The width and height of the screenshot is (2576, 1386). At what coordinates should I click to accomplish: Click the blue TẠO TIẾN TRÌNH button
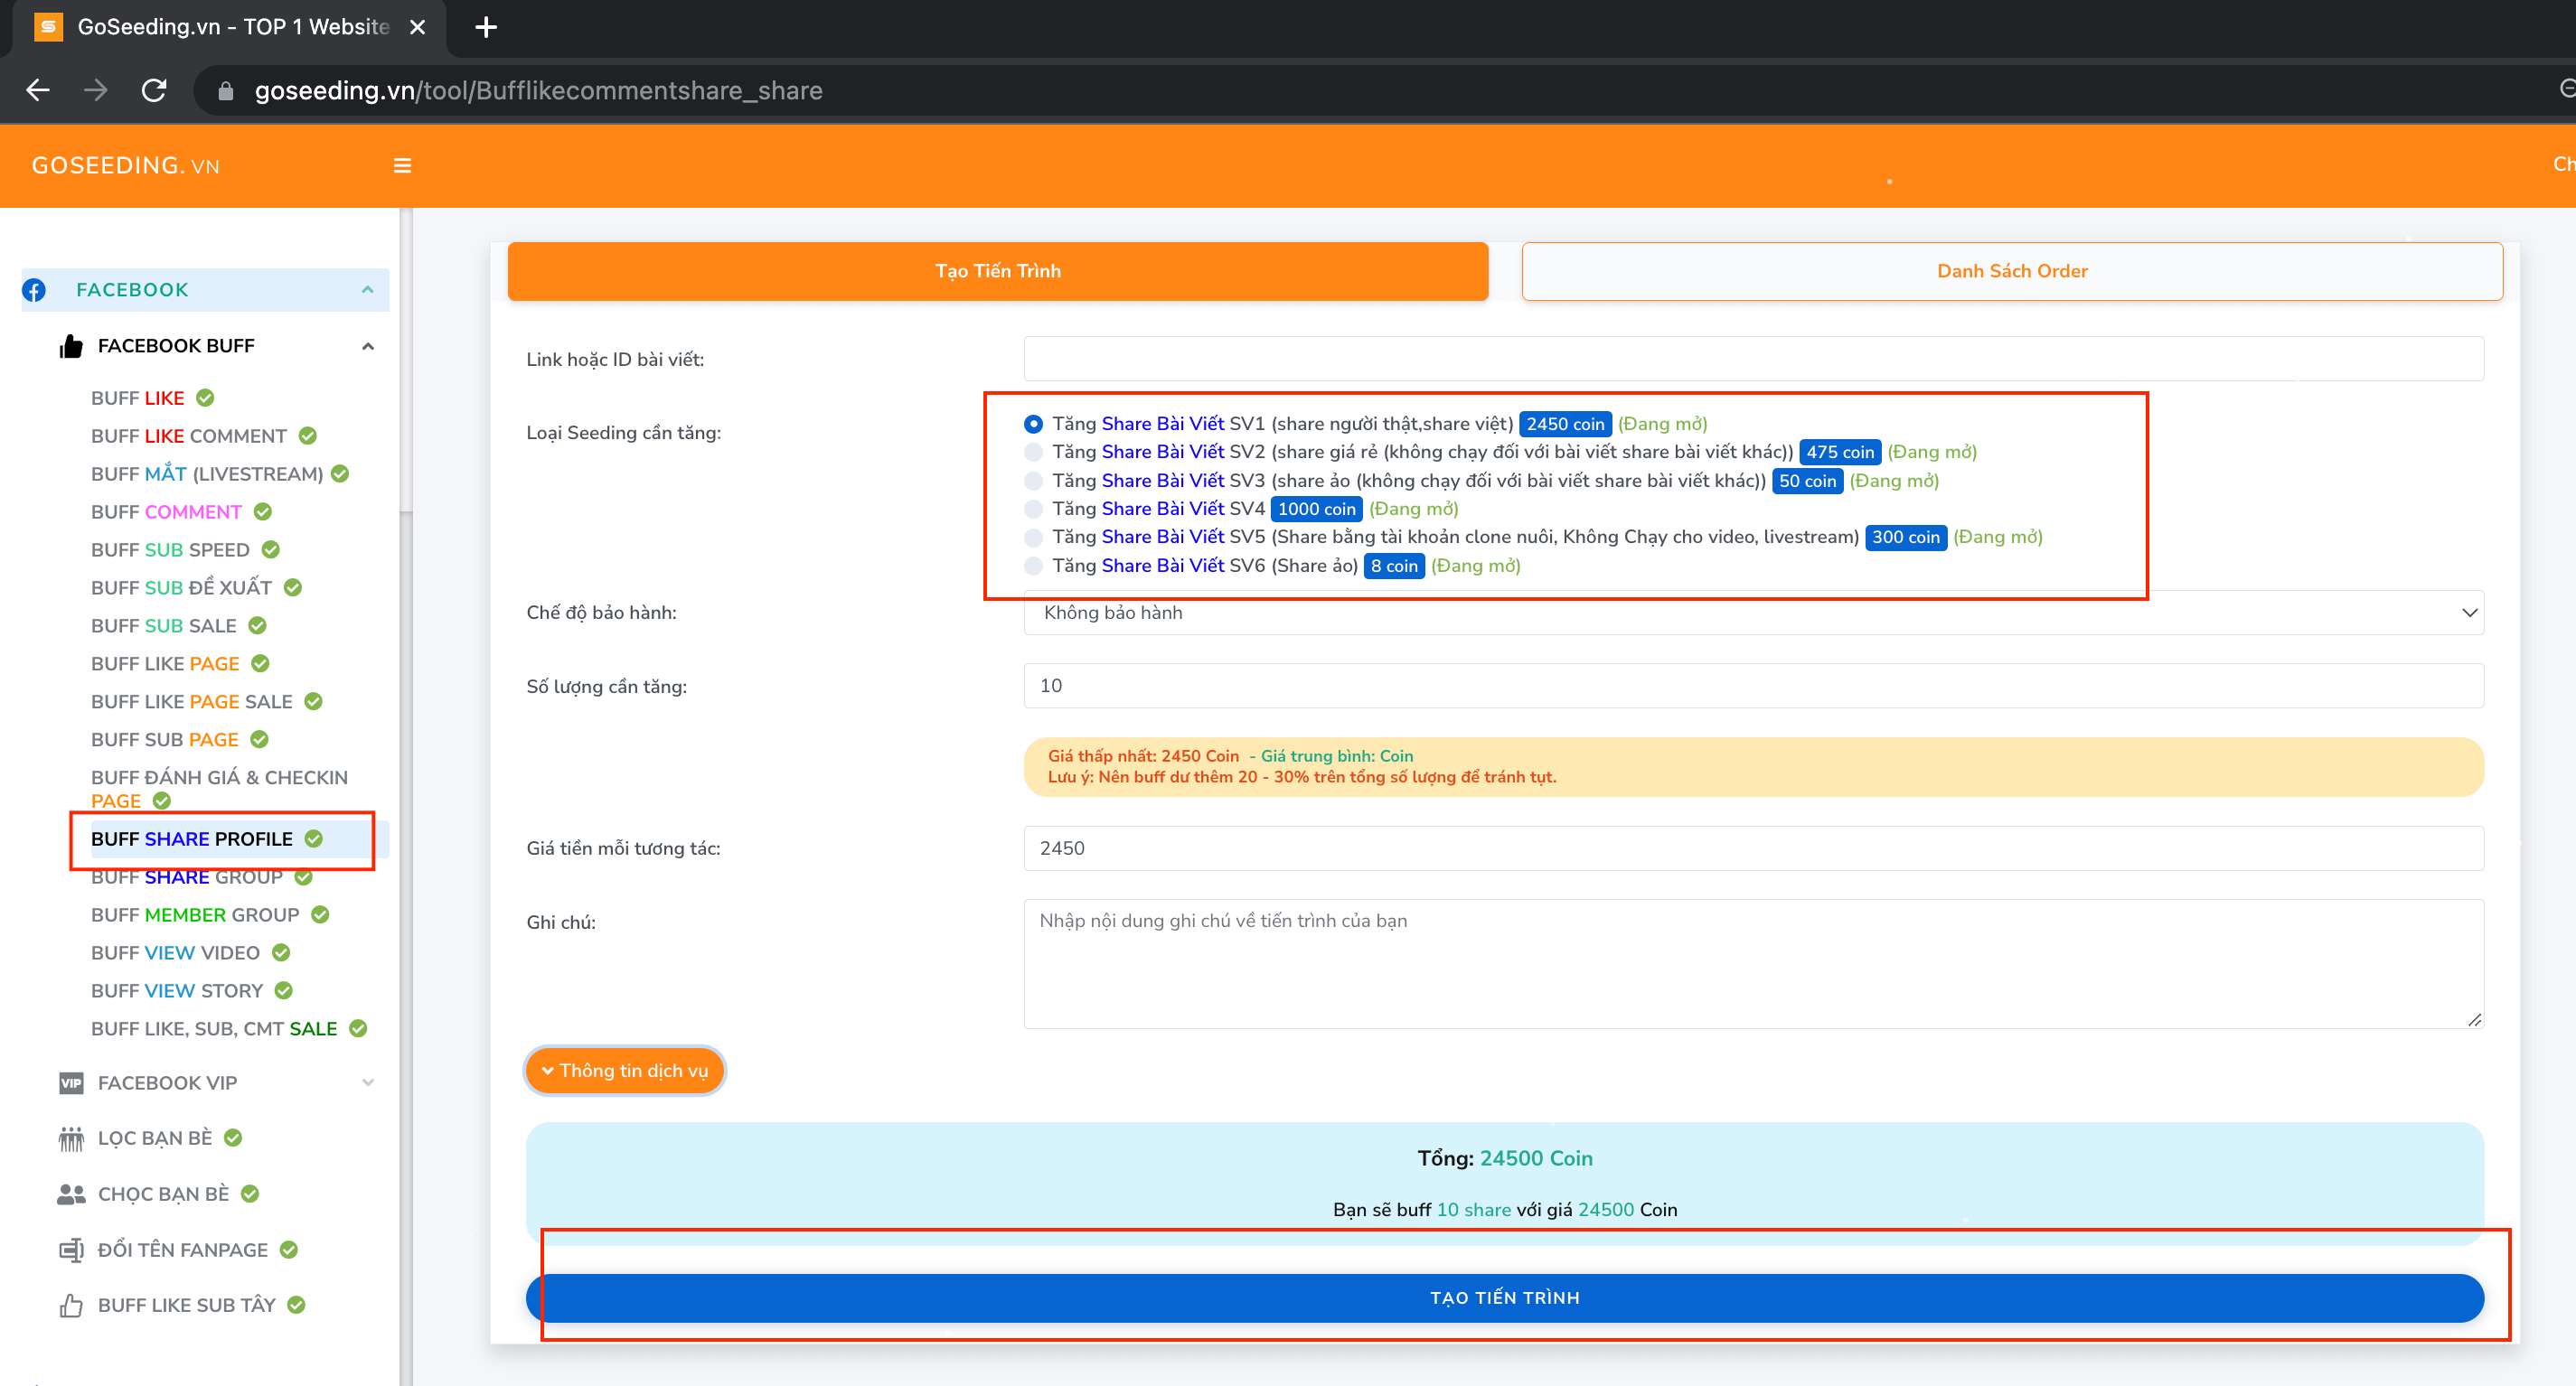(1505, 1298)
